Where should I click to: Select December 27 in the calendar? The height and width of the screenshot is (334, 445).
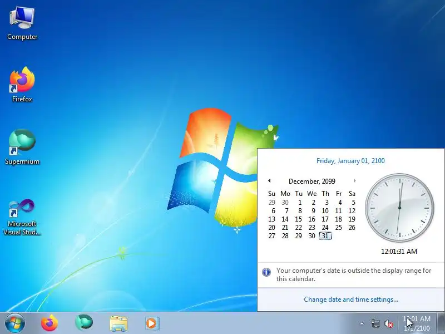(x=271, y=235)
